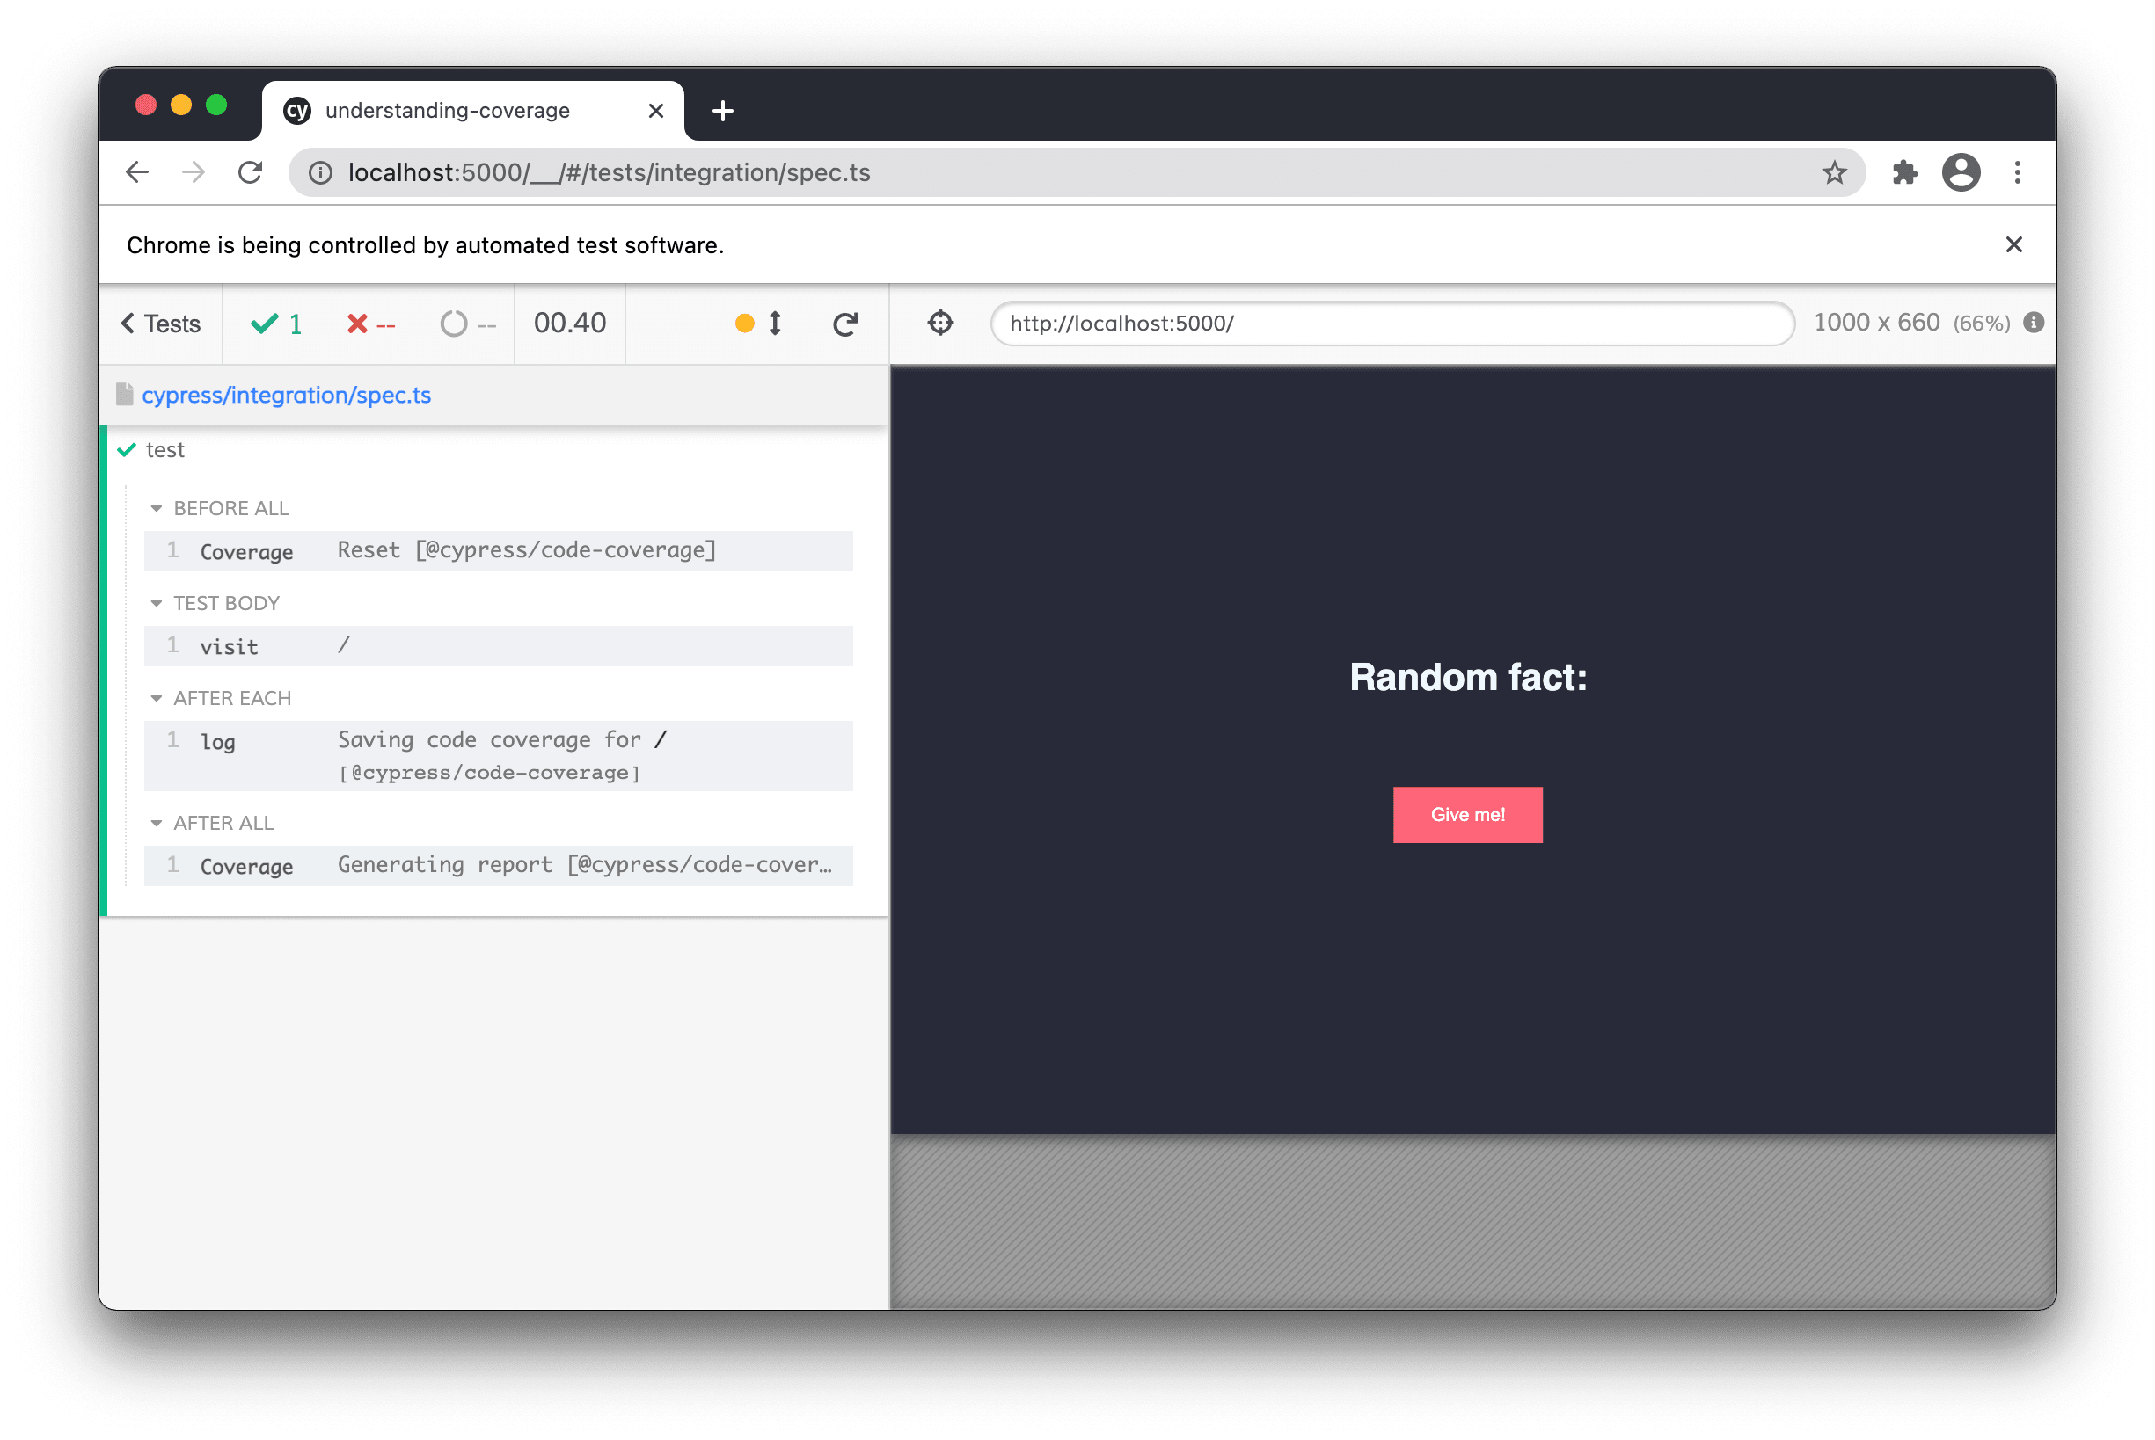The height and width of the screenshot is (1440, 2155).
Task: Open the cypress/integration/spec.ts file link
Action: tap(286, 395)
